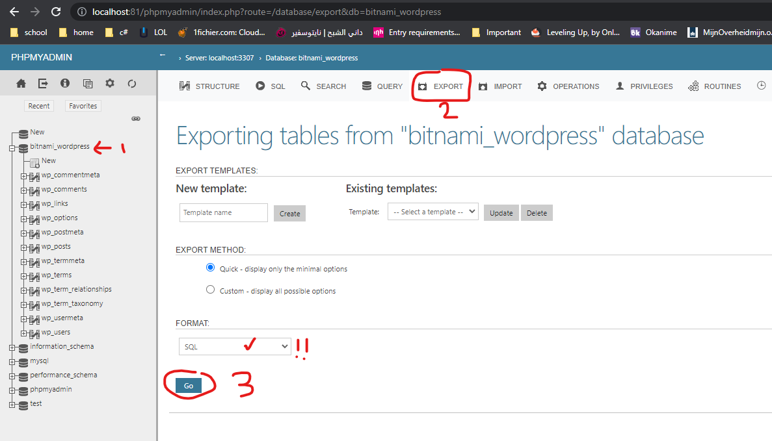
Task: Click the test database icon
Action: coord(23,405)
